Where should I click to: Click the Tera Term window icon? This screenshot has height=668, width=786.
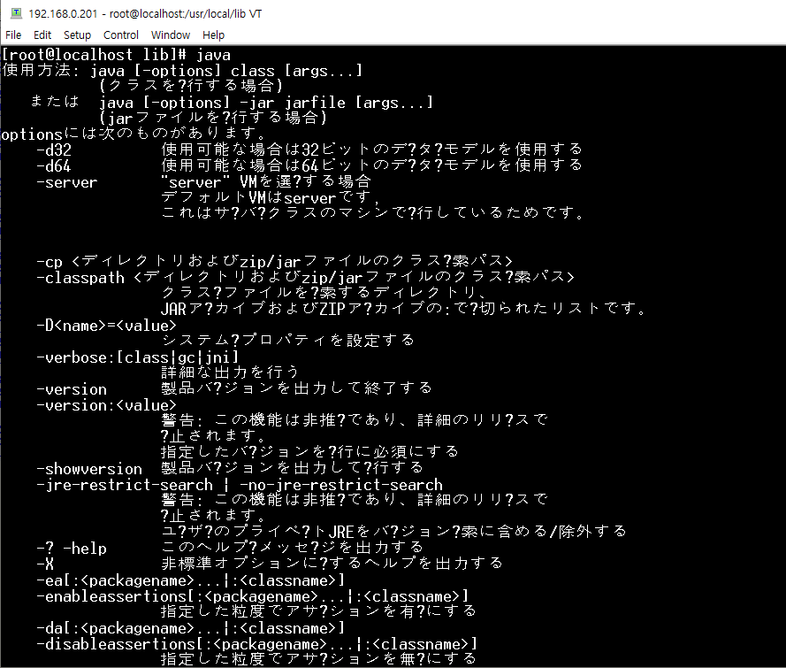pos(17,13)
